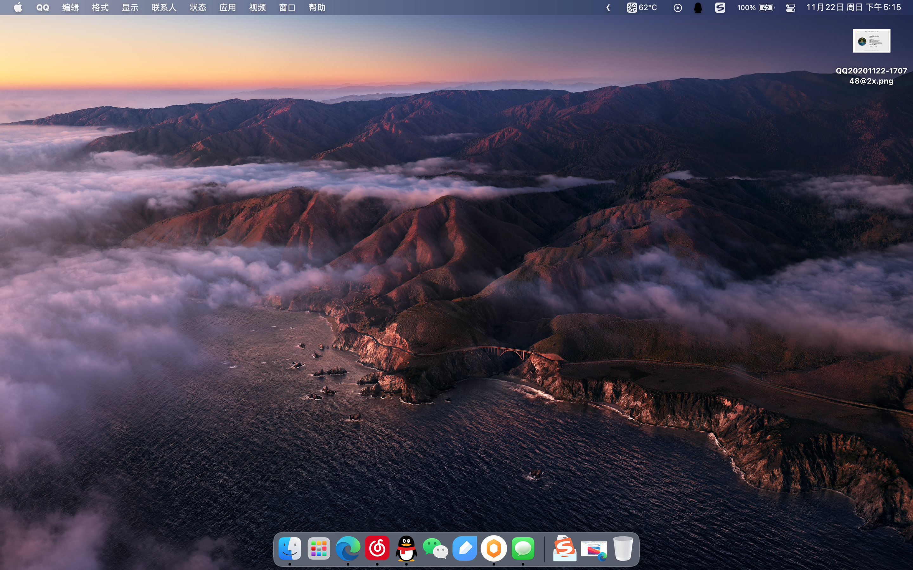
Task: Open Sogou input method menu bar icon
Action: point(720,8)
